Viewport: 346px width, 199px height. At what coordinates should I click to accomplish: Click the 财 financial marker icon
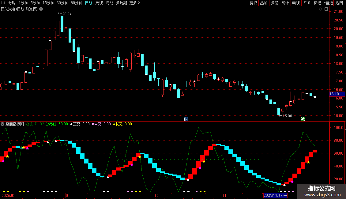pyautogui.click(x=186, y=119)
